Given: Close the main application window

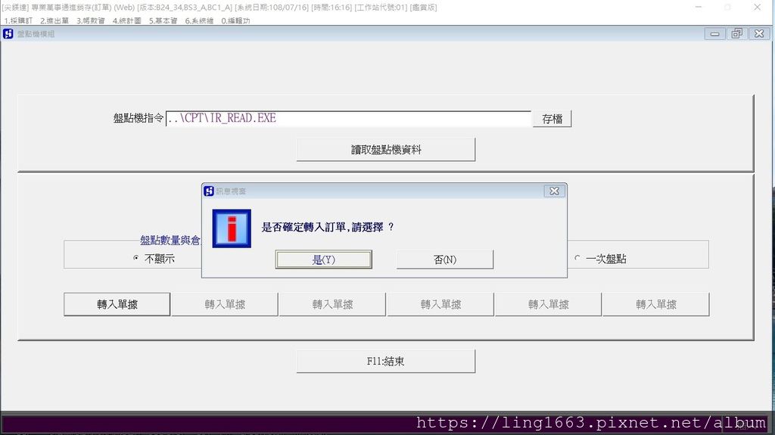Looking at the screenshot, I should (757, 7).
